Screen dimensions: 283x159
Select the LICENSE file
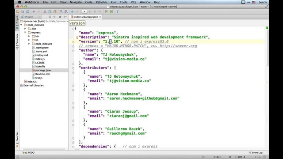pos(38,63)
